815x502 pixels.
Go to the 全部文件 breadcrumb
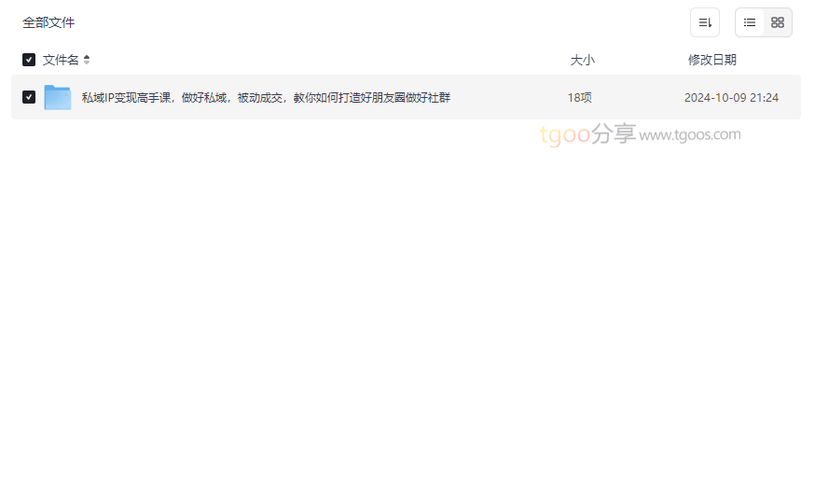coord(48,22)
